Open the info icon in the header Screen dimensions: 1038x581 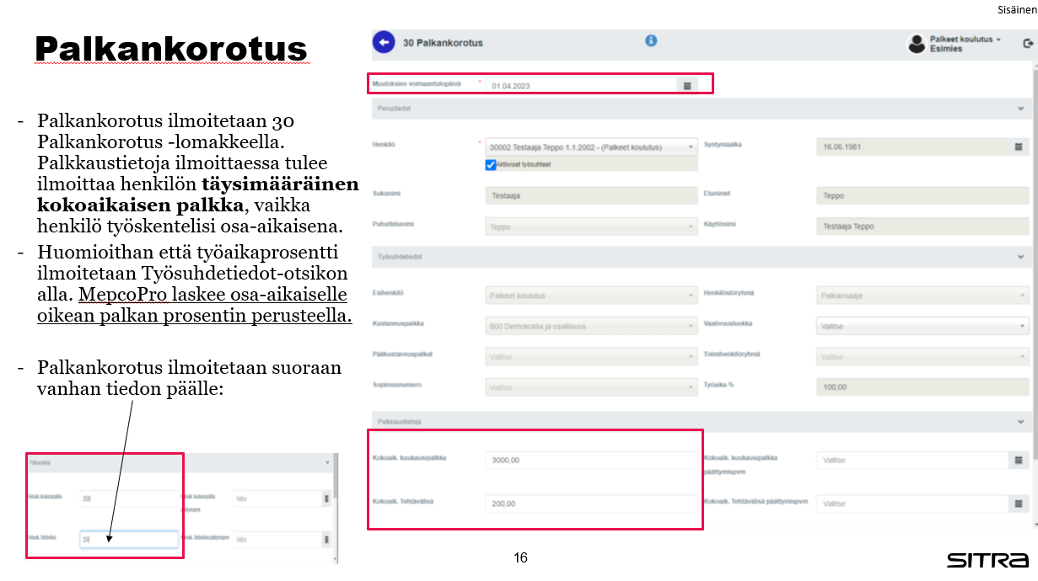(650, 40)
